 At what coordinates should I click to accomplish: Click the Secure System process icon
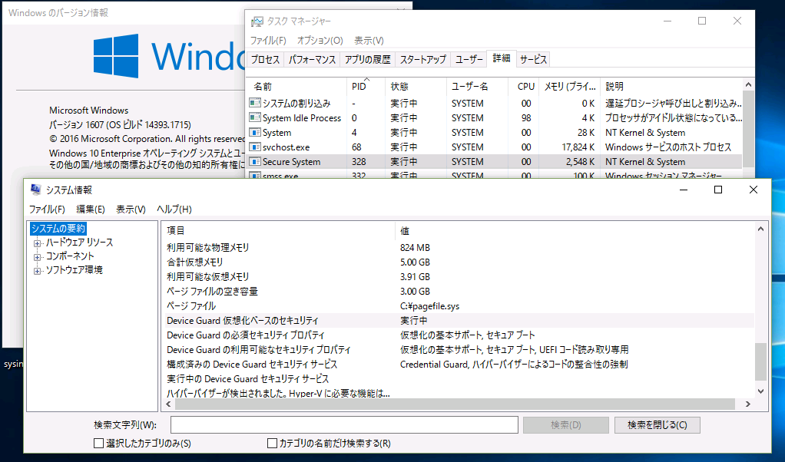tap(255, 162)
